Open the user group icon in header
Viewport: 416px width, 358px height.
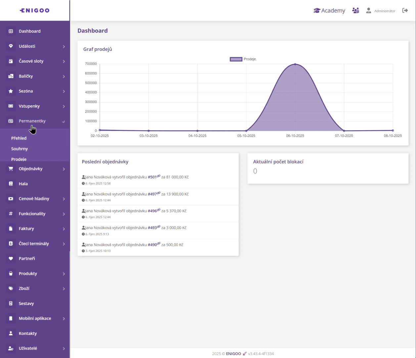(x=355, y=11)
